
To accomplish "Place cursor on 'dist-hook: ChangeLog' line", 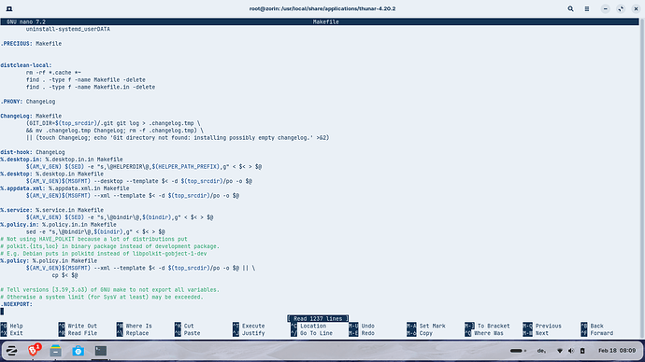I will point(33,152).
